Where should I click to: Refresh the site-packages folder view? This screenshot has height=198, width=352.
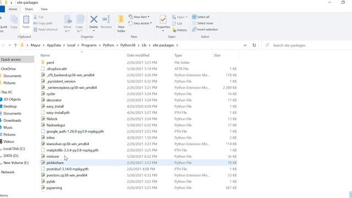(254, 45)
